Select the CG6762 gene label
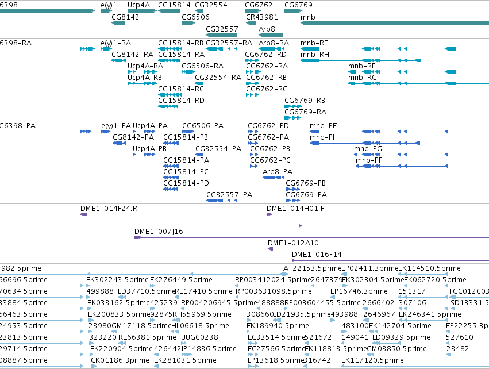 [x=258, y=5]
